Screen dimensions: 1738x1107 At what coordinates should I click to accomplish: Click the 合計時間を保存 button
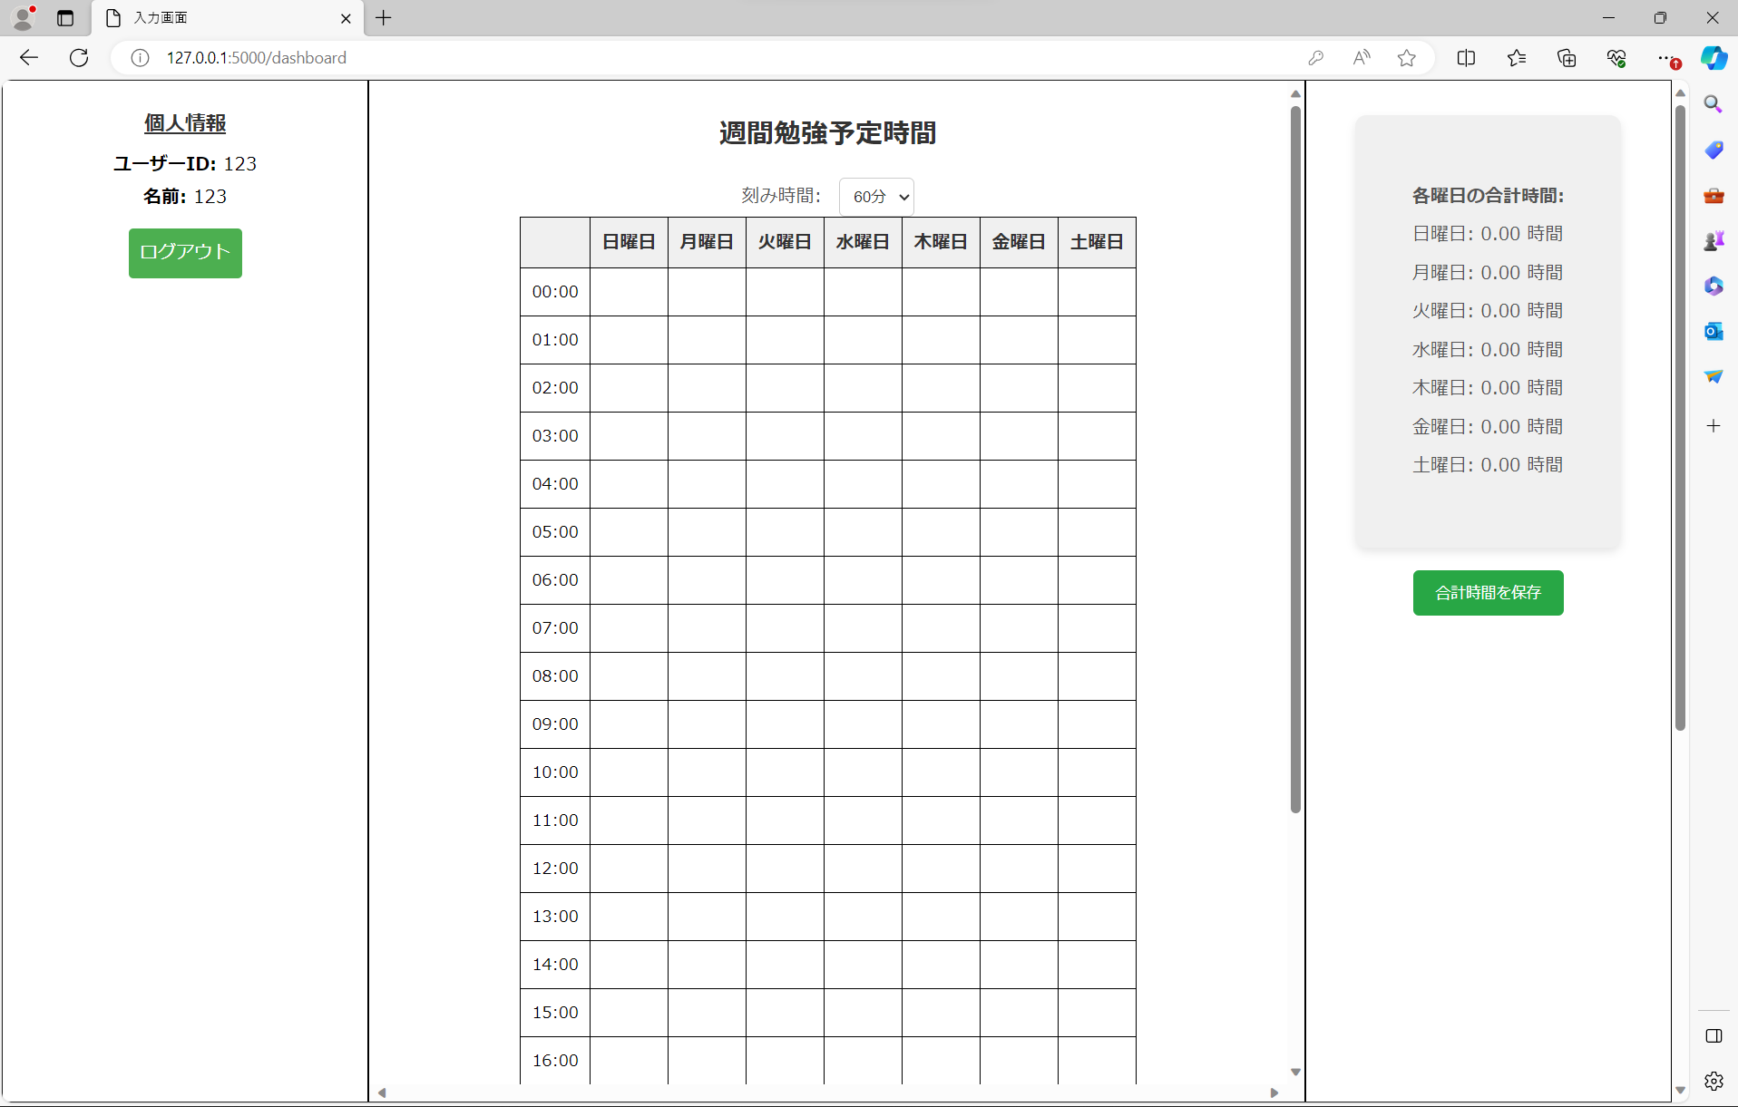point(1488,593)
